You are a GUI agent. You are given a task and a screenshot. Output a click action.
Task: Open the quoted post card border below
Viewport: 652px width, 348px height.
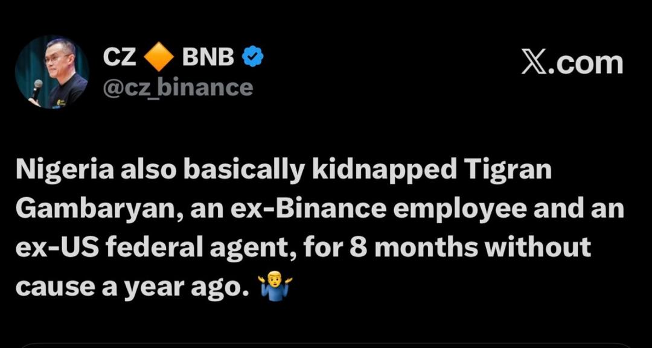click(326, 344)
